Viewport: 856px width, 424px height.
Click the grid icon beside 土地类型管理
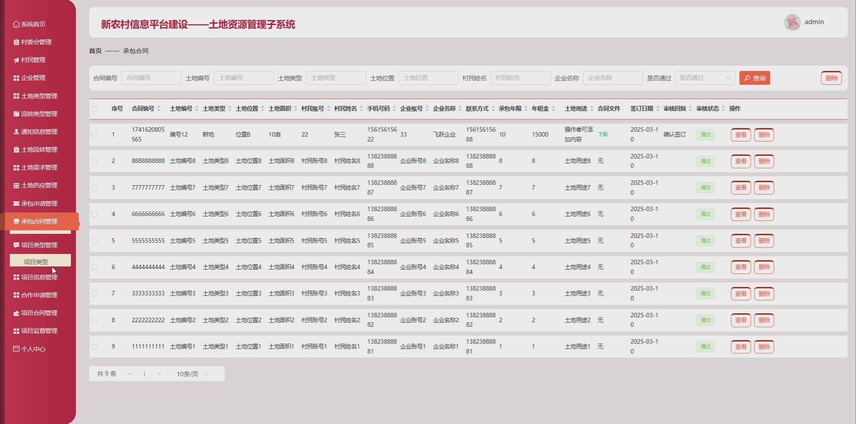tap(16, 96)
